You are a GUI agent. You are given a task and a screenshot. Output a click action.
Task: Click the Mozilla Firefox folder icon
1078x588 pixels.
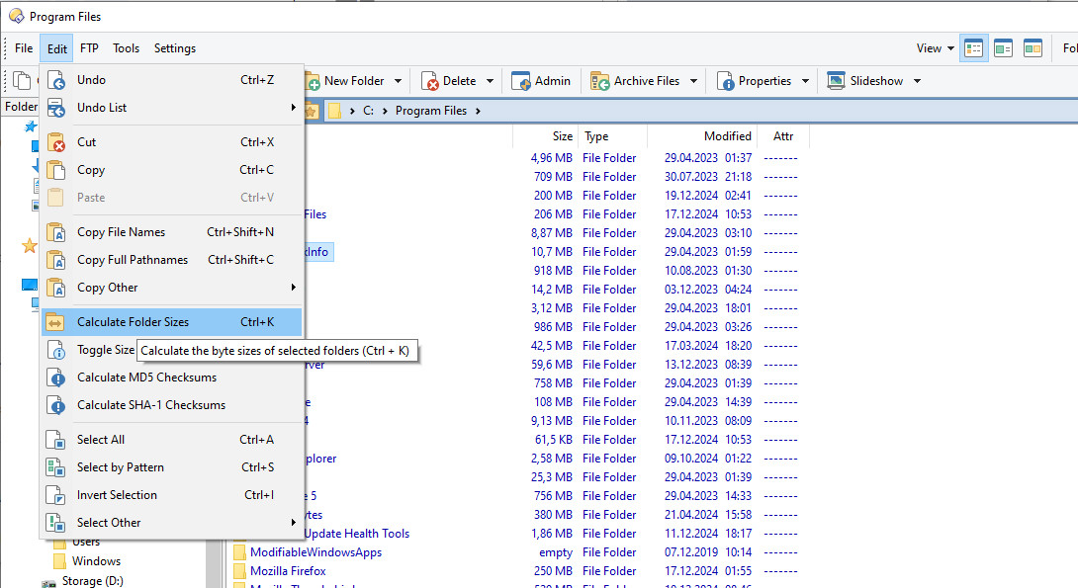240,571
